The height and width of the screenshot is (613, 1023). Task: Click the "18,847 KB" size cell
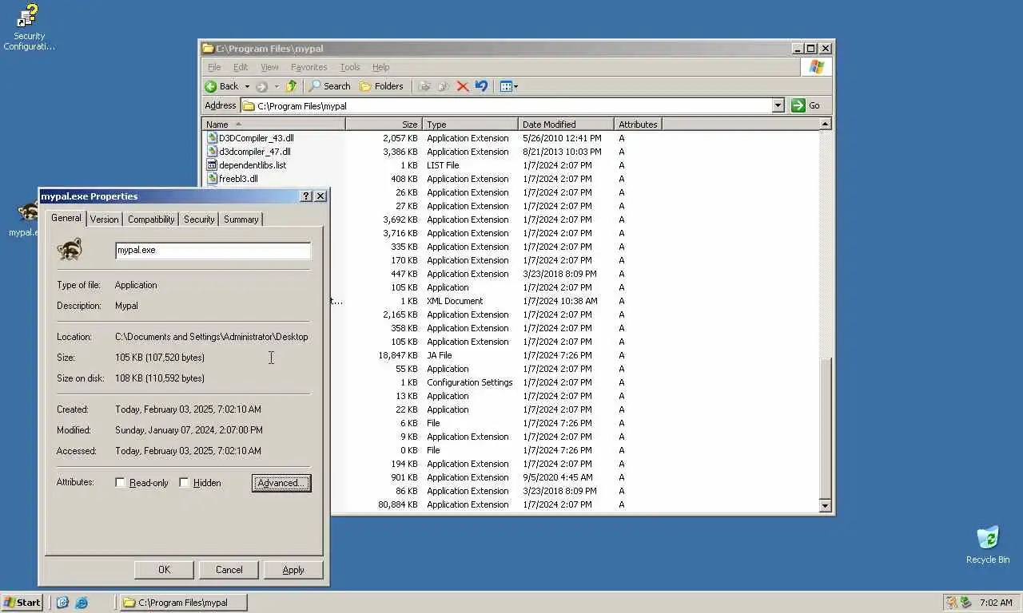(398, 355)
